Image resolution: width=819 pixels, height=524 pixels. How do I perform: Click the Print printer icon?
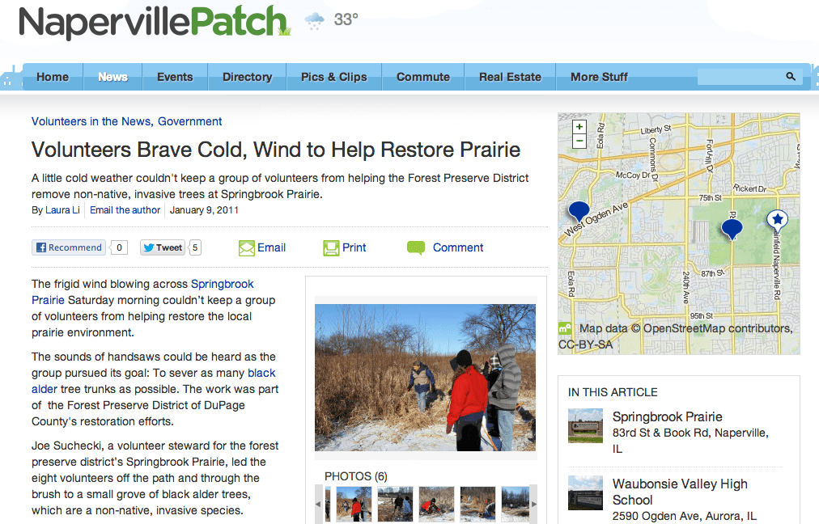tap(331, 248)
